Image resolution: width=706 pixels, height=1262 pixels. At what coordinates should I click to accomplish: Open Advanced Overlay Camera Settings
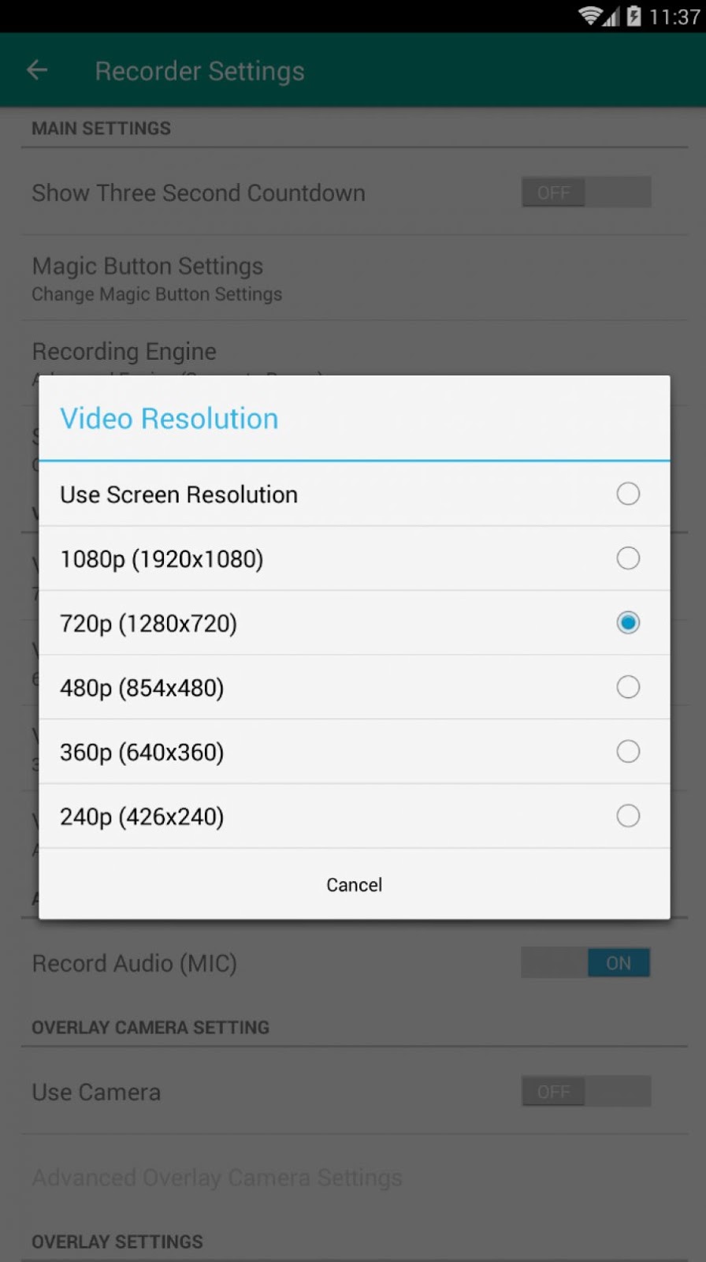pos(217,1177)
